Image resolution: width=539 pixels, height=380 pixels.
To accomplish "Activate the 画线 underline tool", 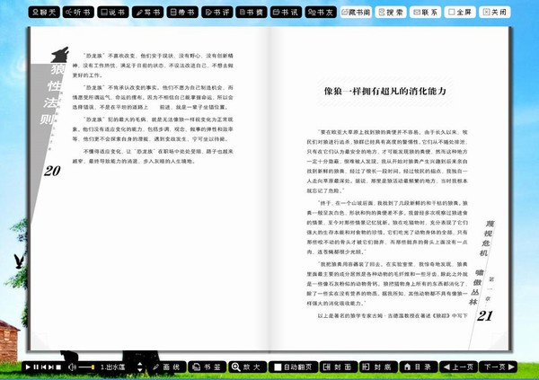I will (x=166, y=367).
